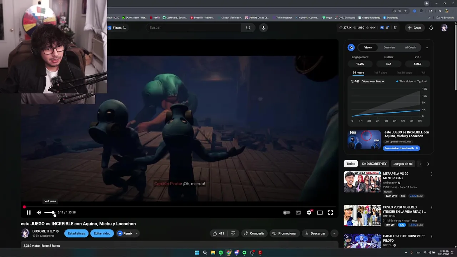Open the DUXO thumbnail in IQ panel
457x257 pixels.
pyautogui.click(x=365, y=140)
